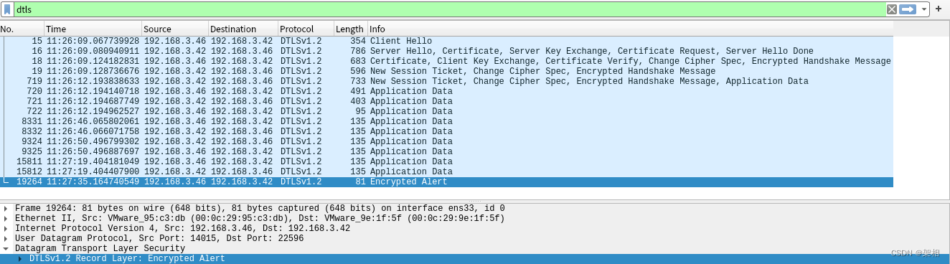Sort packets by the No. column
This screenshot has height=264, width=950.
(22, 29)
